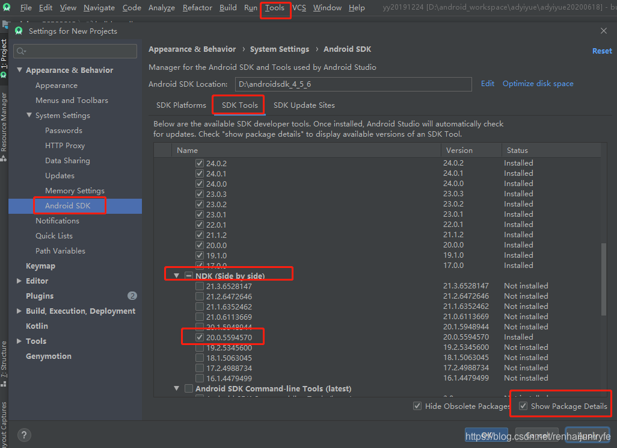The height and width of the screenshot is (448, 617).
Task: Switch to SDK Platforms tab
Action: click(x=181, y=105)
